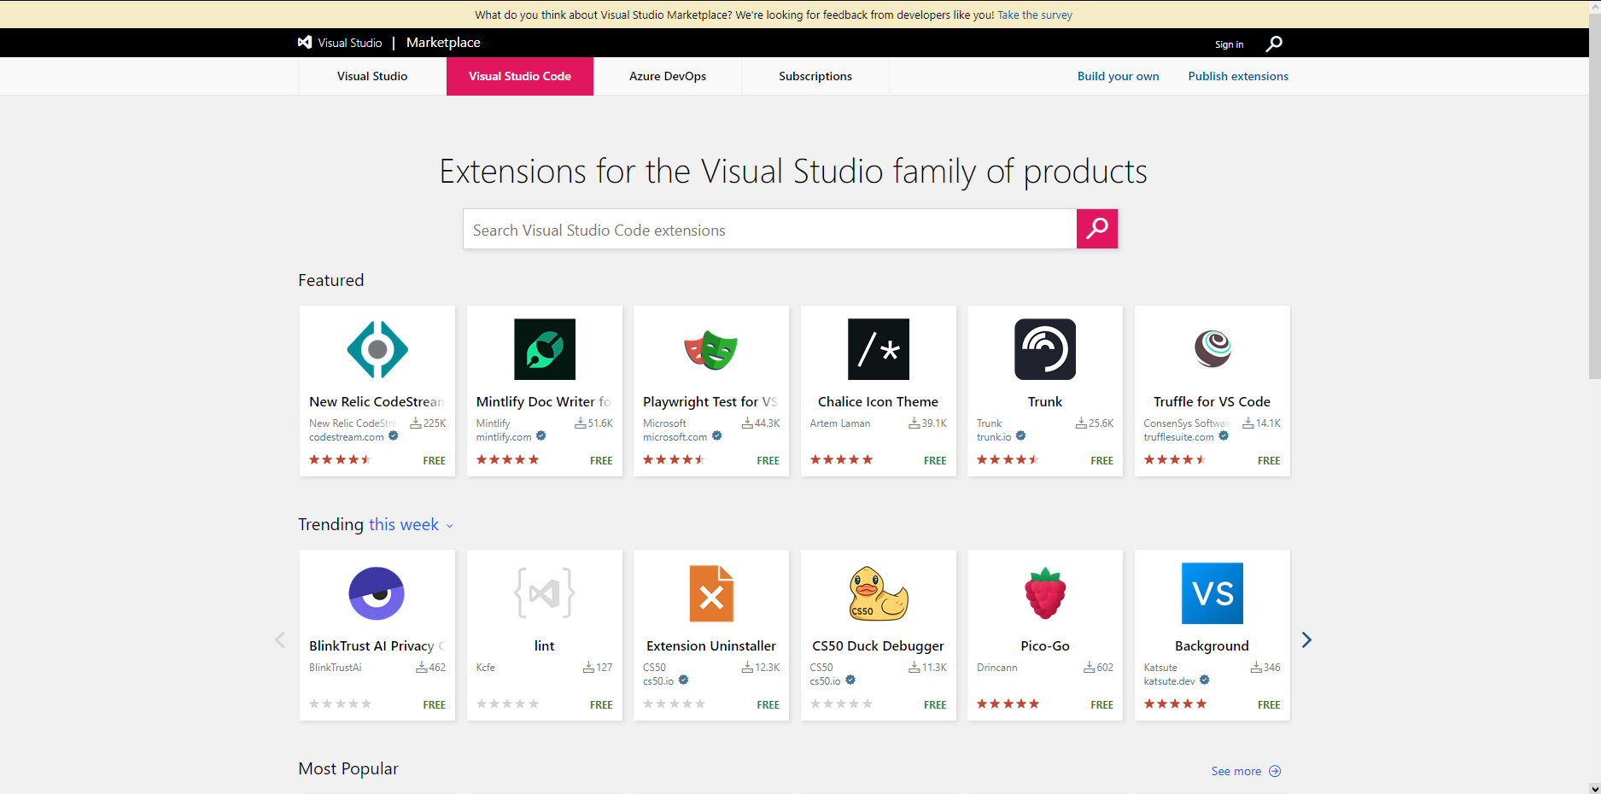The width and height of the screenshot is (1601, 794).
Task: Click the Pico-Go raspberry icon
Action: click(x=1044, y=593)
